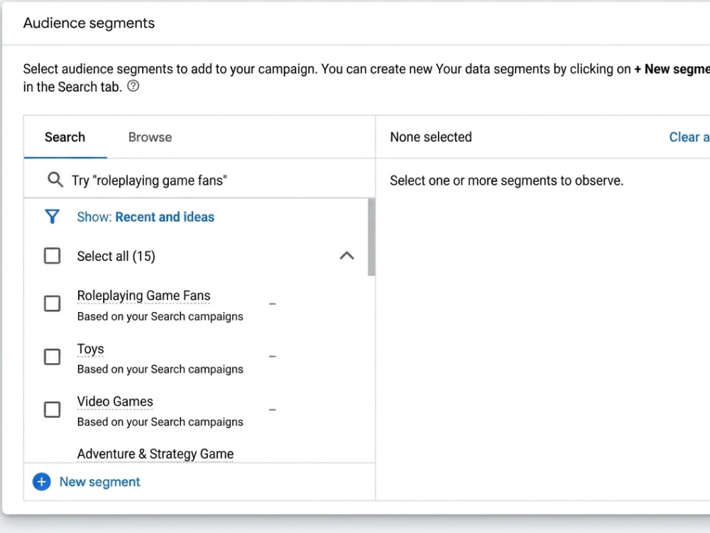Image resolution: width=710 pixels, height=533 pixels.
Task: Click Based on your Search campaigns under Toys
Action: tap(160, 370)
